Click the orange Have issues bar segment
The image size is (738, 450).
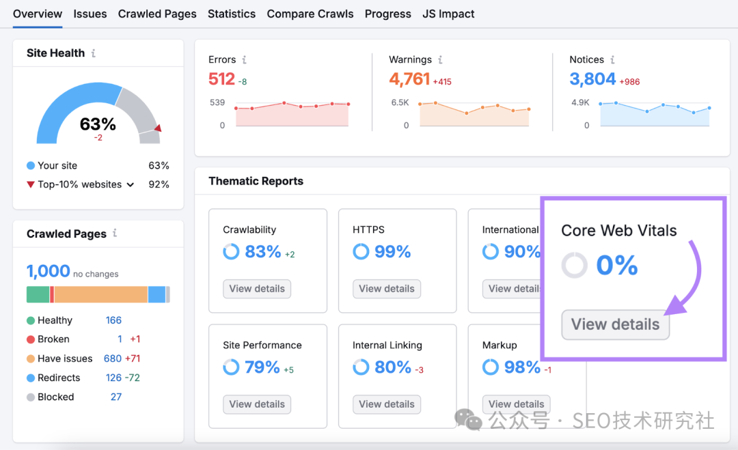click(x=101, y=294)
